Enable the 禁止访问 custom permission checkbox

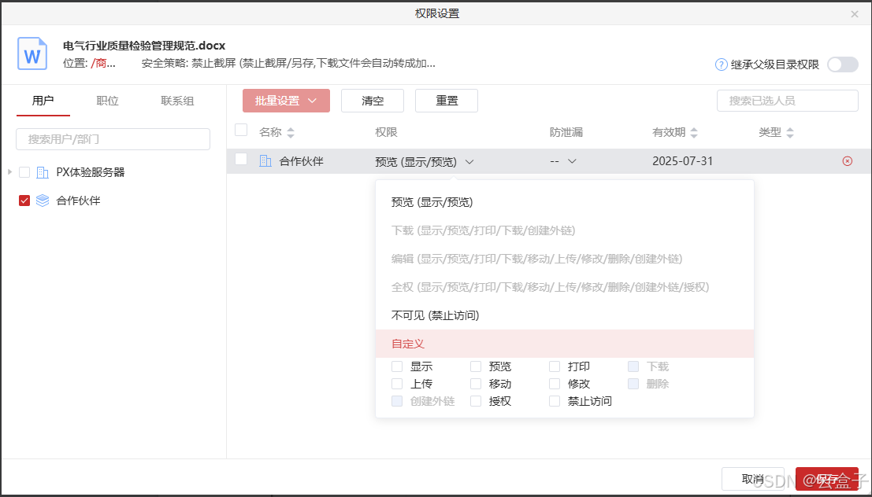click(x=555, y=401)
